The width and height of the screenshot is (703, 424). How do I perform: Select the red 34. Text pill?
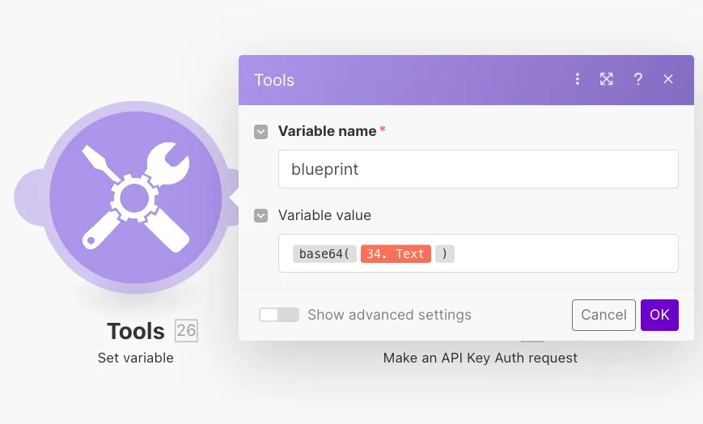click(x=396, y=254)
